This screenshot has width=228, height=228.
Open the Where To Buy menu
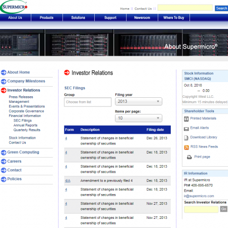(174, 18)
